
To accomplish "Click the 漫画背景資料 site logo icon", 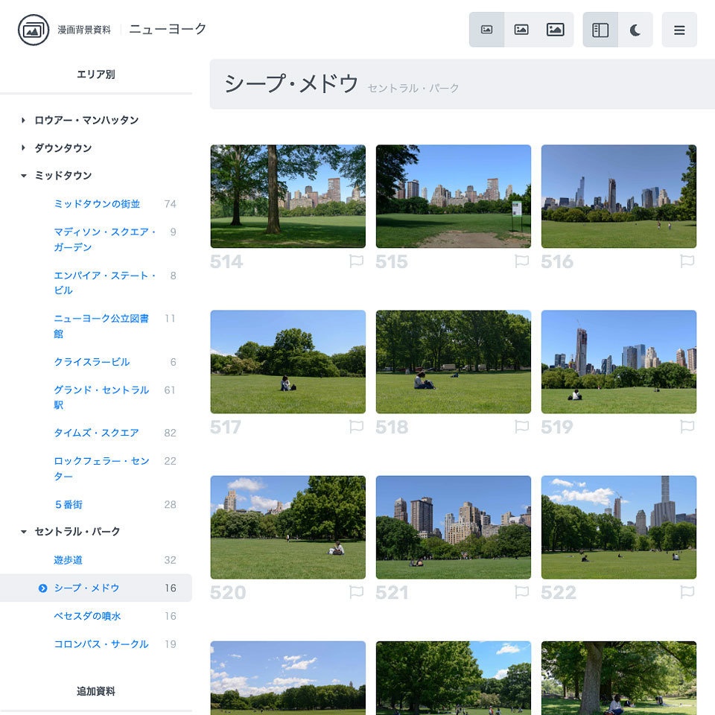I will tap(29, 31).
